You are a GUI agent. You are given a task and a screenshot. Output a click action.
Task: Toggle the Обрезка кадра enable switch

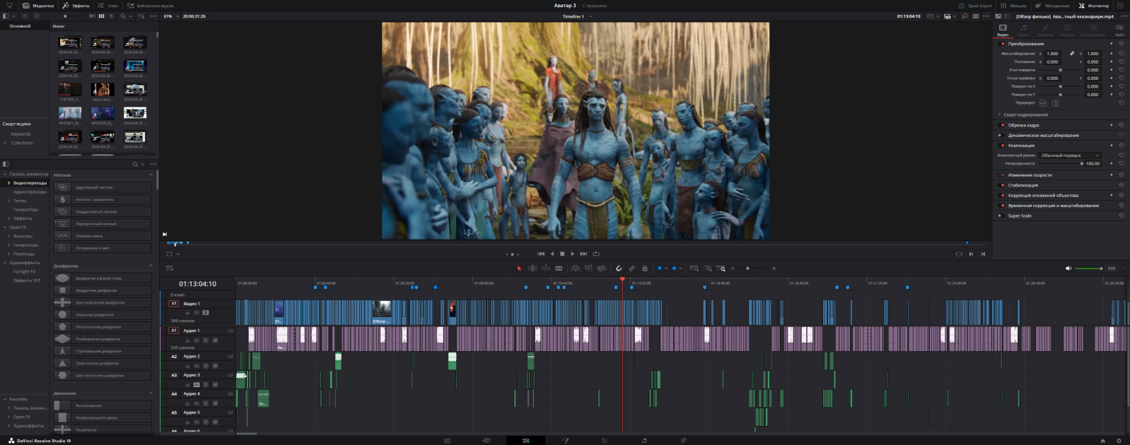click(x=1002, y=125)
